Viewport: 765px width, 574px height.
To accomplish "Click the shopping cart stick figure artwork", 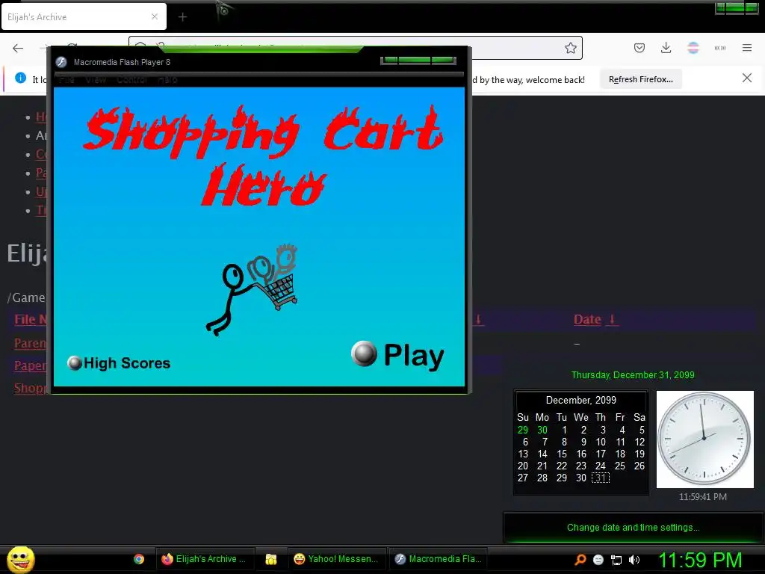I will click(x=253, y=290).
